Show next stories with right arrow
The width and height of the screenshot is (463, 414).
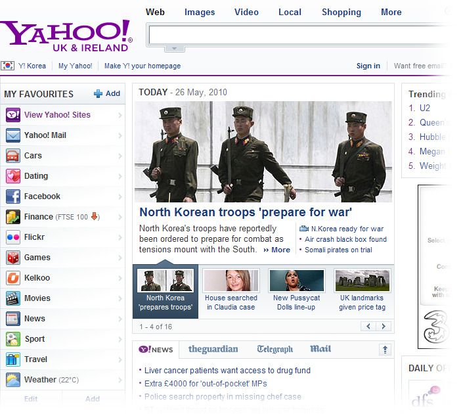[x=384, y=326]
